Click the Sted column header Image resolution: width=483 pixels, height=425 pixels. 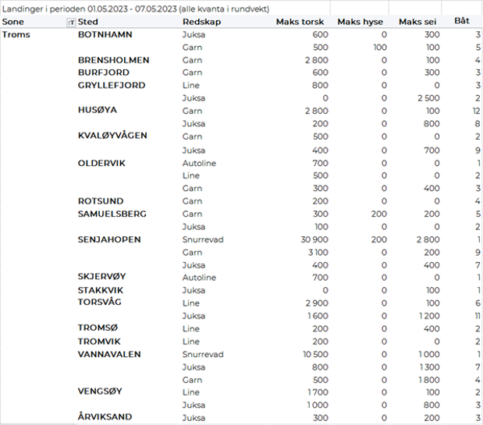pos(88,22)
